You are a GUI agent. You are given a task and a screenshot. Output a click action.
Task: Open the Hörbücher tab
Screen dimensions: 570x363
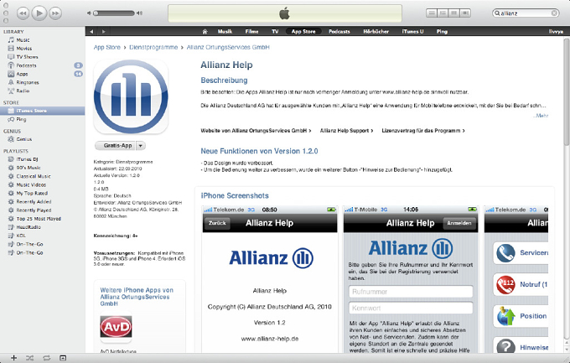click(x=376, y=32)
